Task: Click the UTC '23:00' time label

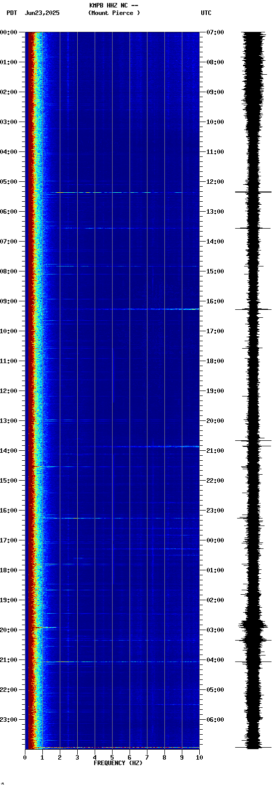Action: point(215,511)
